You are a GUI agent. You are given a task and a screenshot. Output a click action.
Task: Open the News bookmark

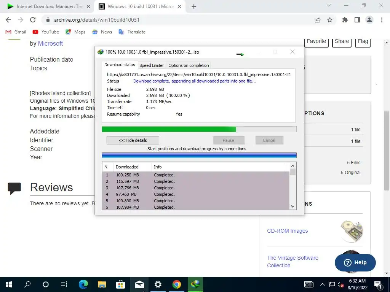point(102,32)
